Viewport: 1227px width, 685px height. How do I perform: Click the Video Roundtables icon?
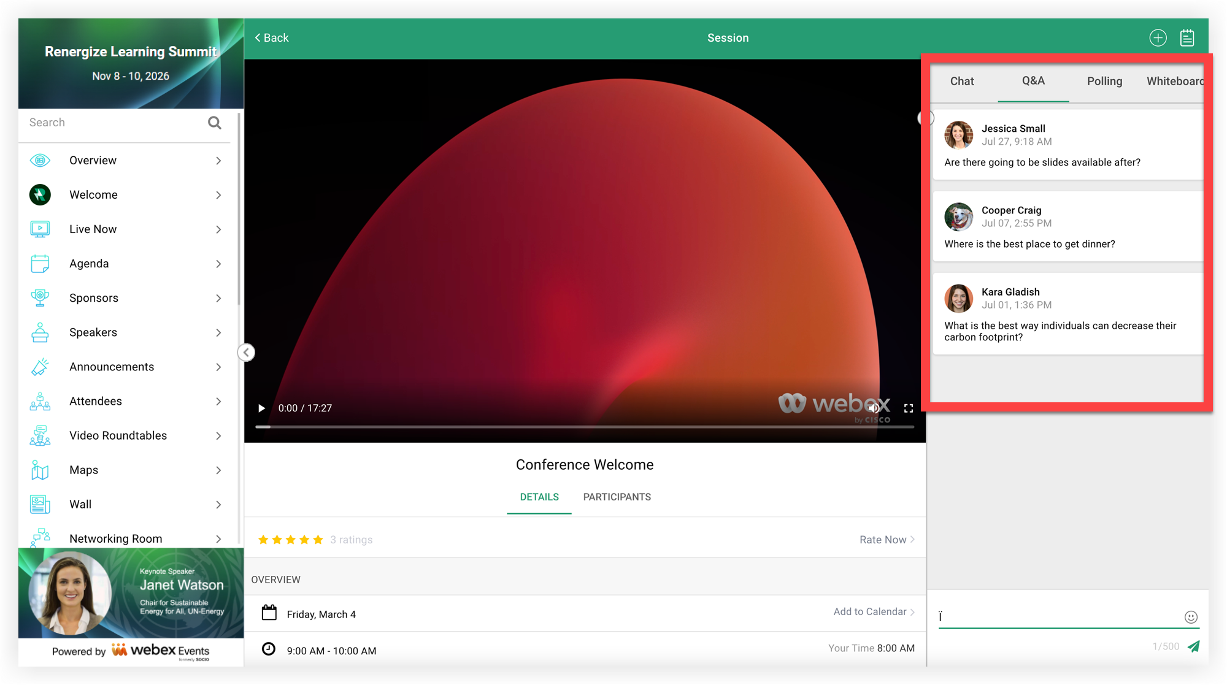point(40,435)
